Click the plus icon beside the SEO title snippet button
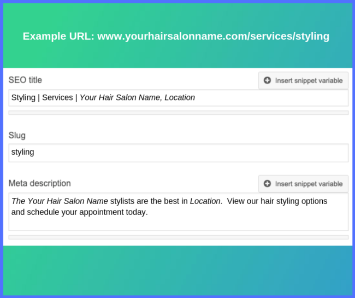Screen dimensions: 355x298 pyautogui.click(x=267, y=80)
